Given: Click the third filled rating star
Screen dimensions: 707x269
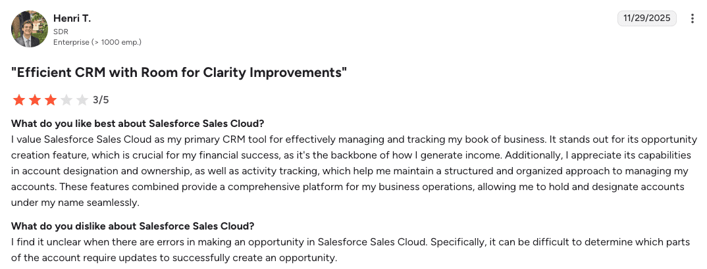Looking at the screenshot, I should pos(50,100).
